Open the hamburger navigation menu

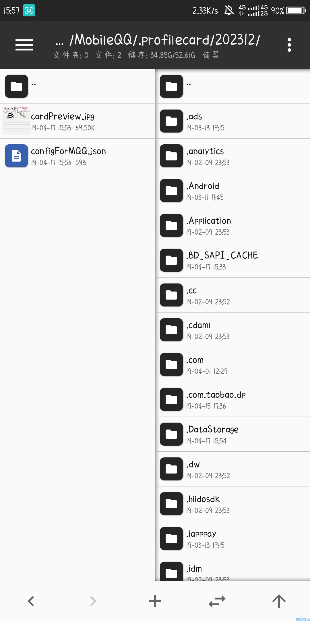pyautogui.click(x=24, y=45)
